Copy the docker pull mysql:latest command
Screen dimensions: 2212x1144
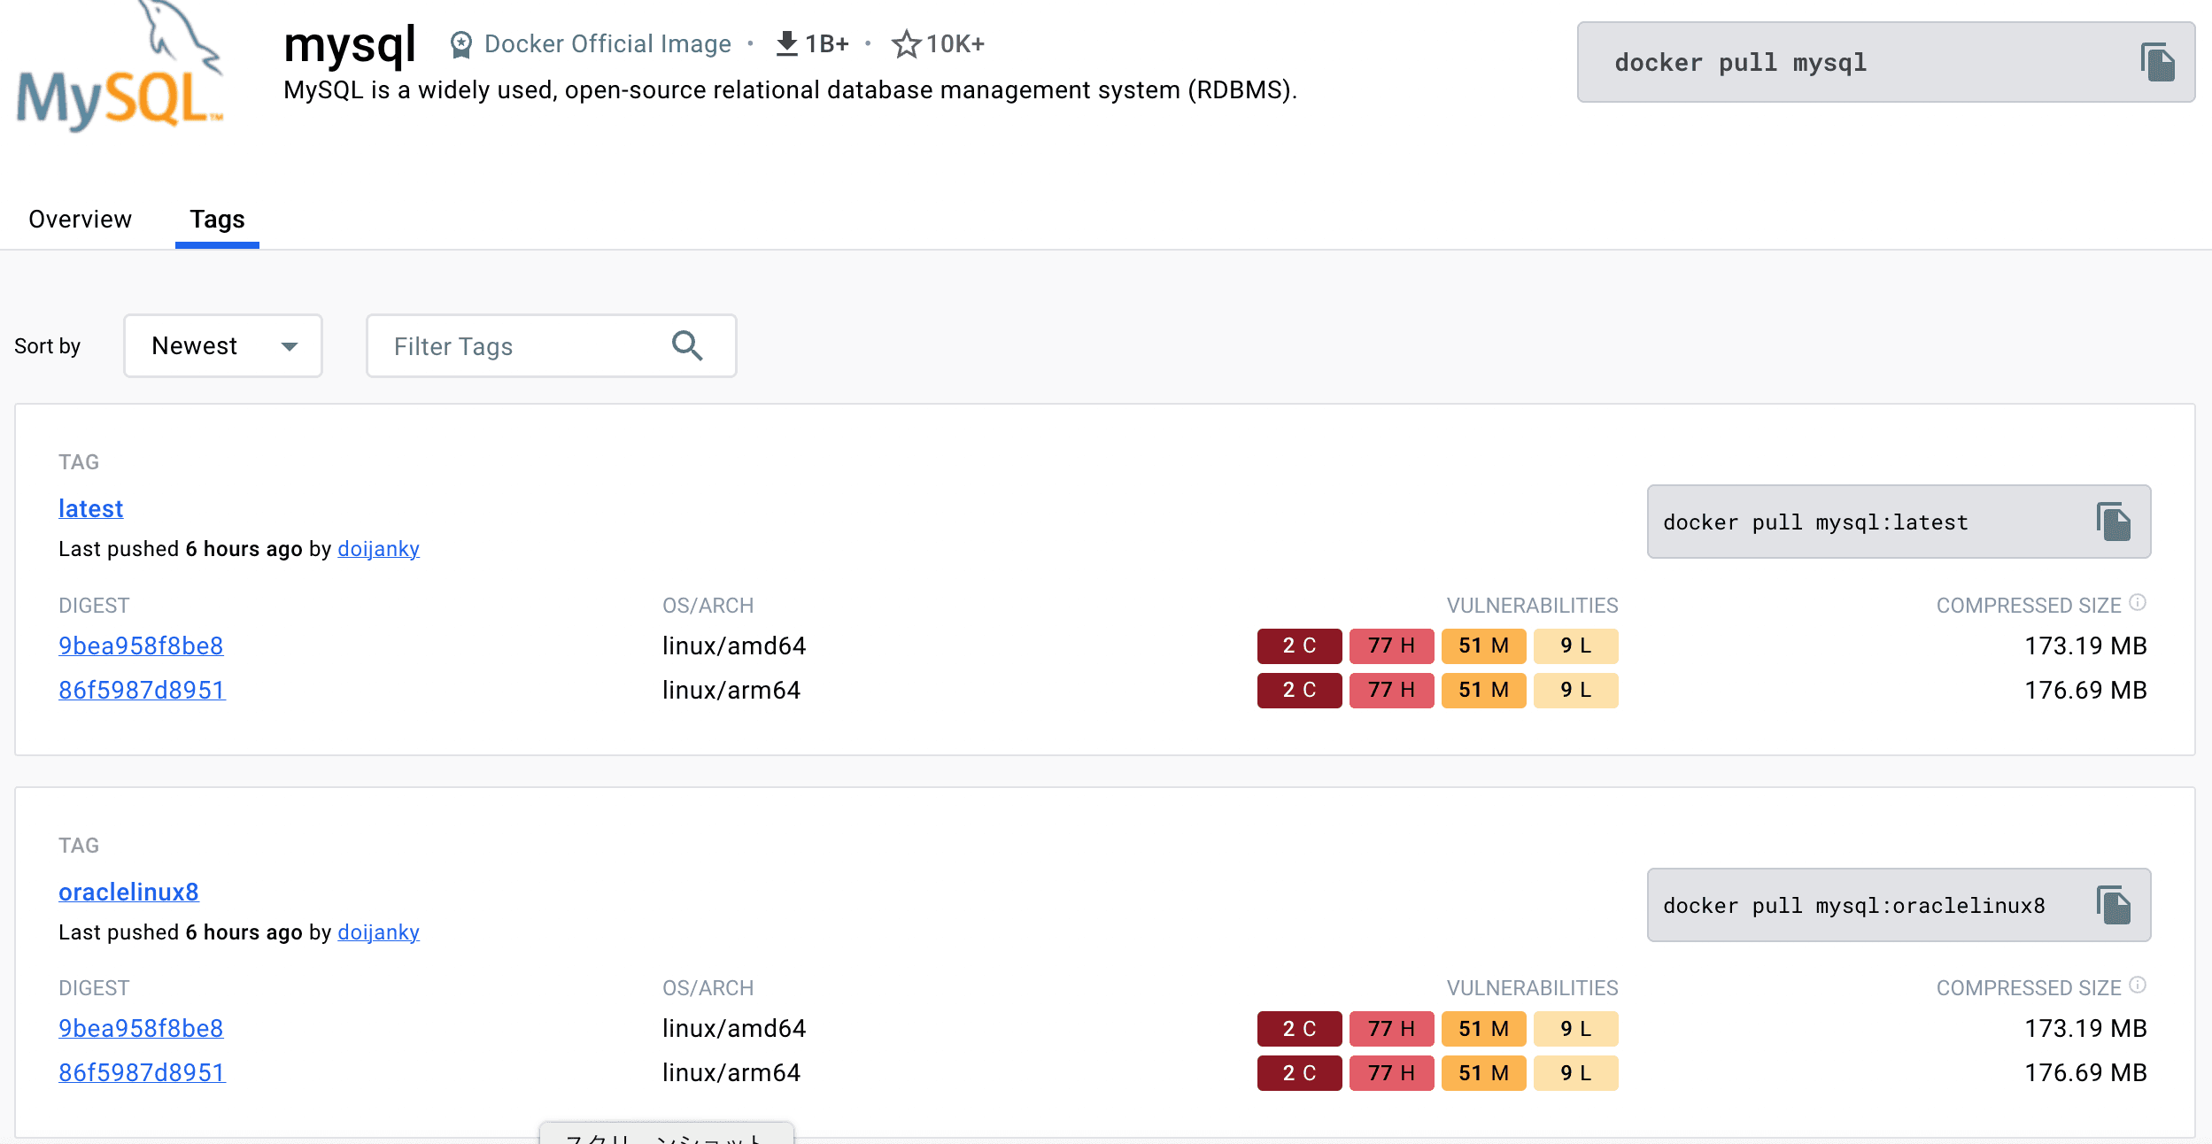tap(2114, 522)
